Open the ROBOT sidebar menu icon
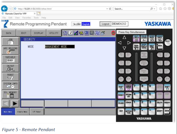The height and width of the screenshot is (134, 177). (x=10, y=77)
